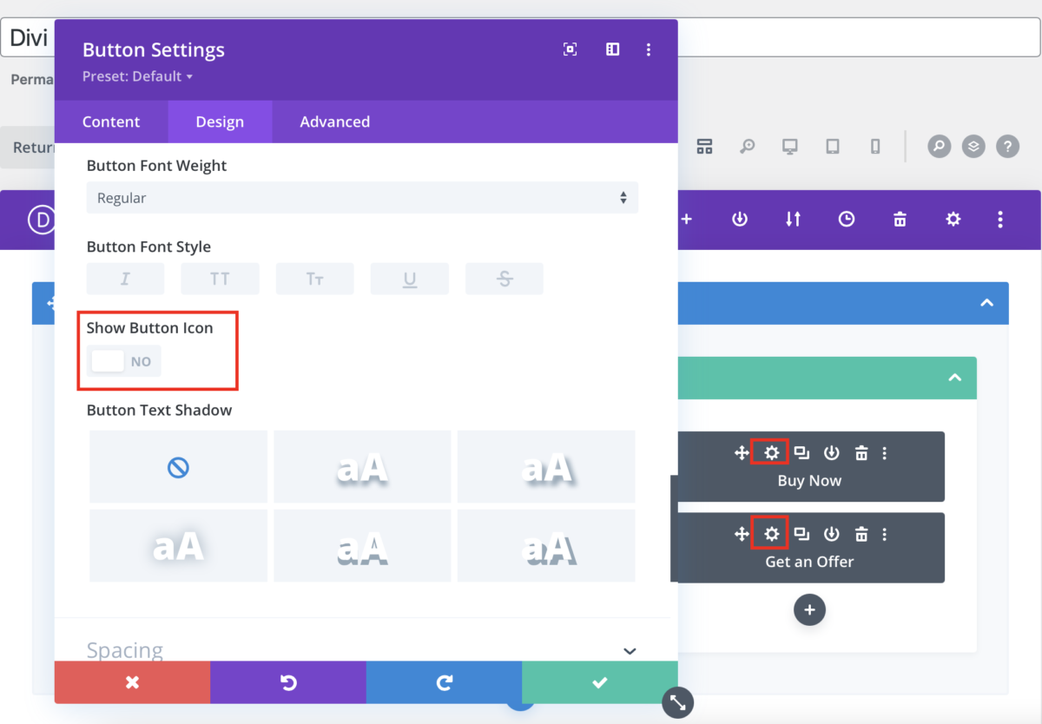Open Buy Now button module settings gear
Viewport: 1042px width, 724px height.
point(769,452)
